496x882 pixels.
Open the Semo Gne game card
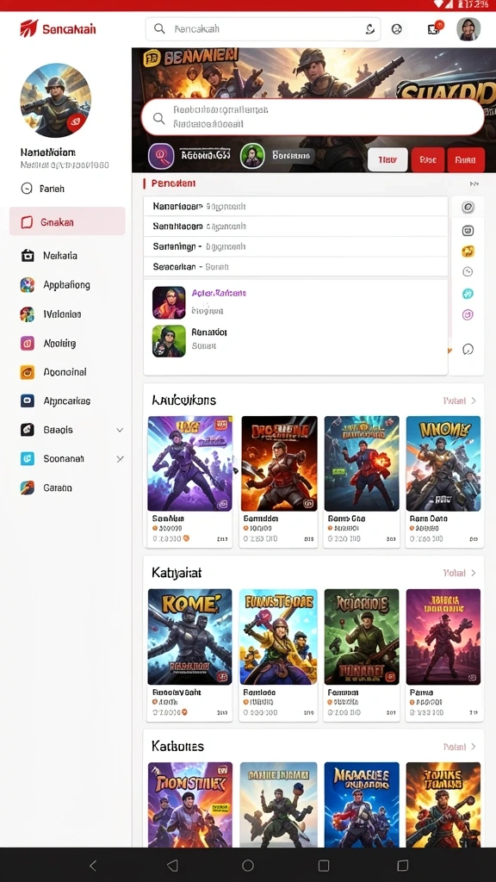362,481
